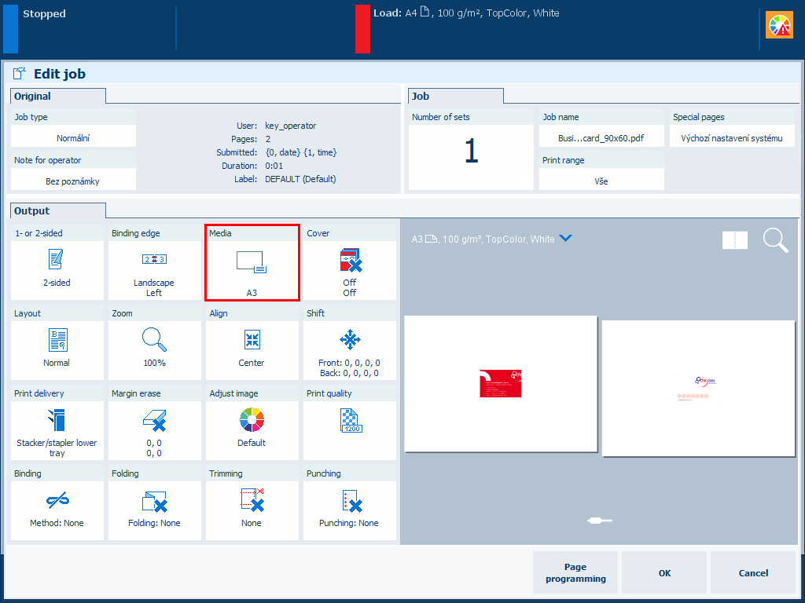Viewport: 805px width, 603px height.
Task: Switch to the Output tab
Action: point(32,211)
